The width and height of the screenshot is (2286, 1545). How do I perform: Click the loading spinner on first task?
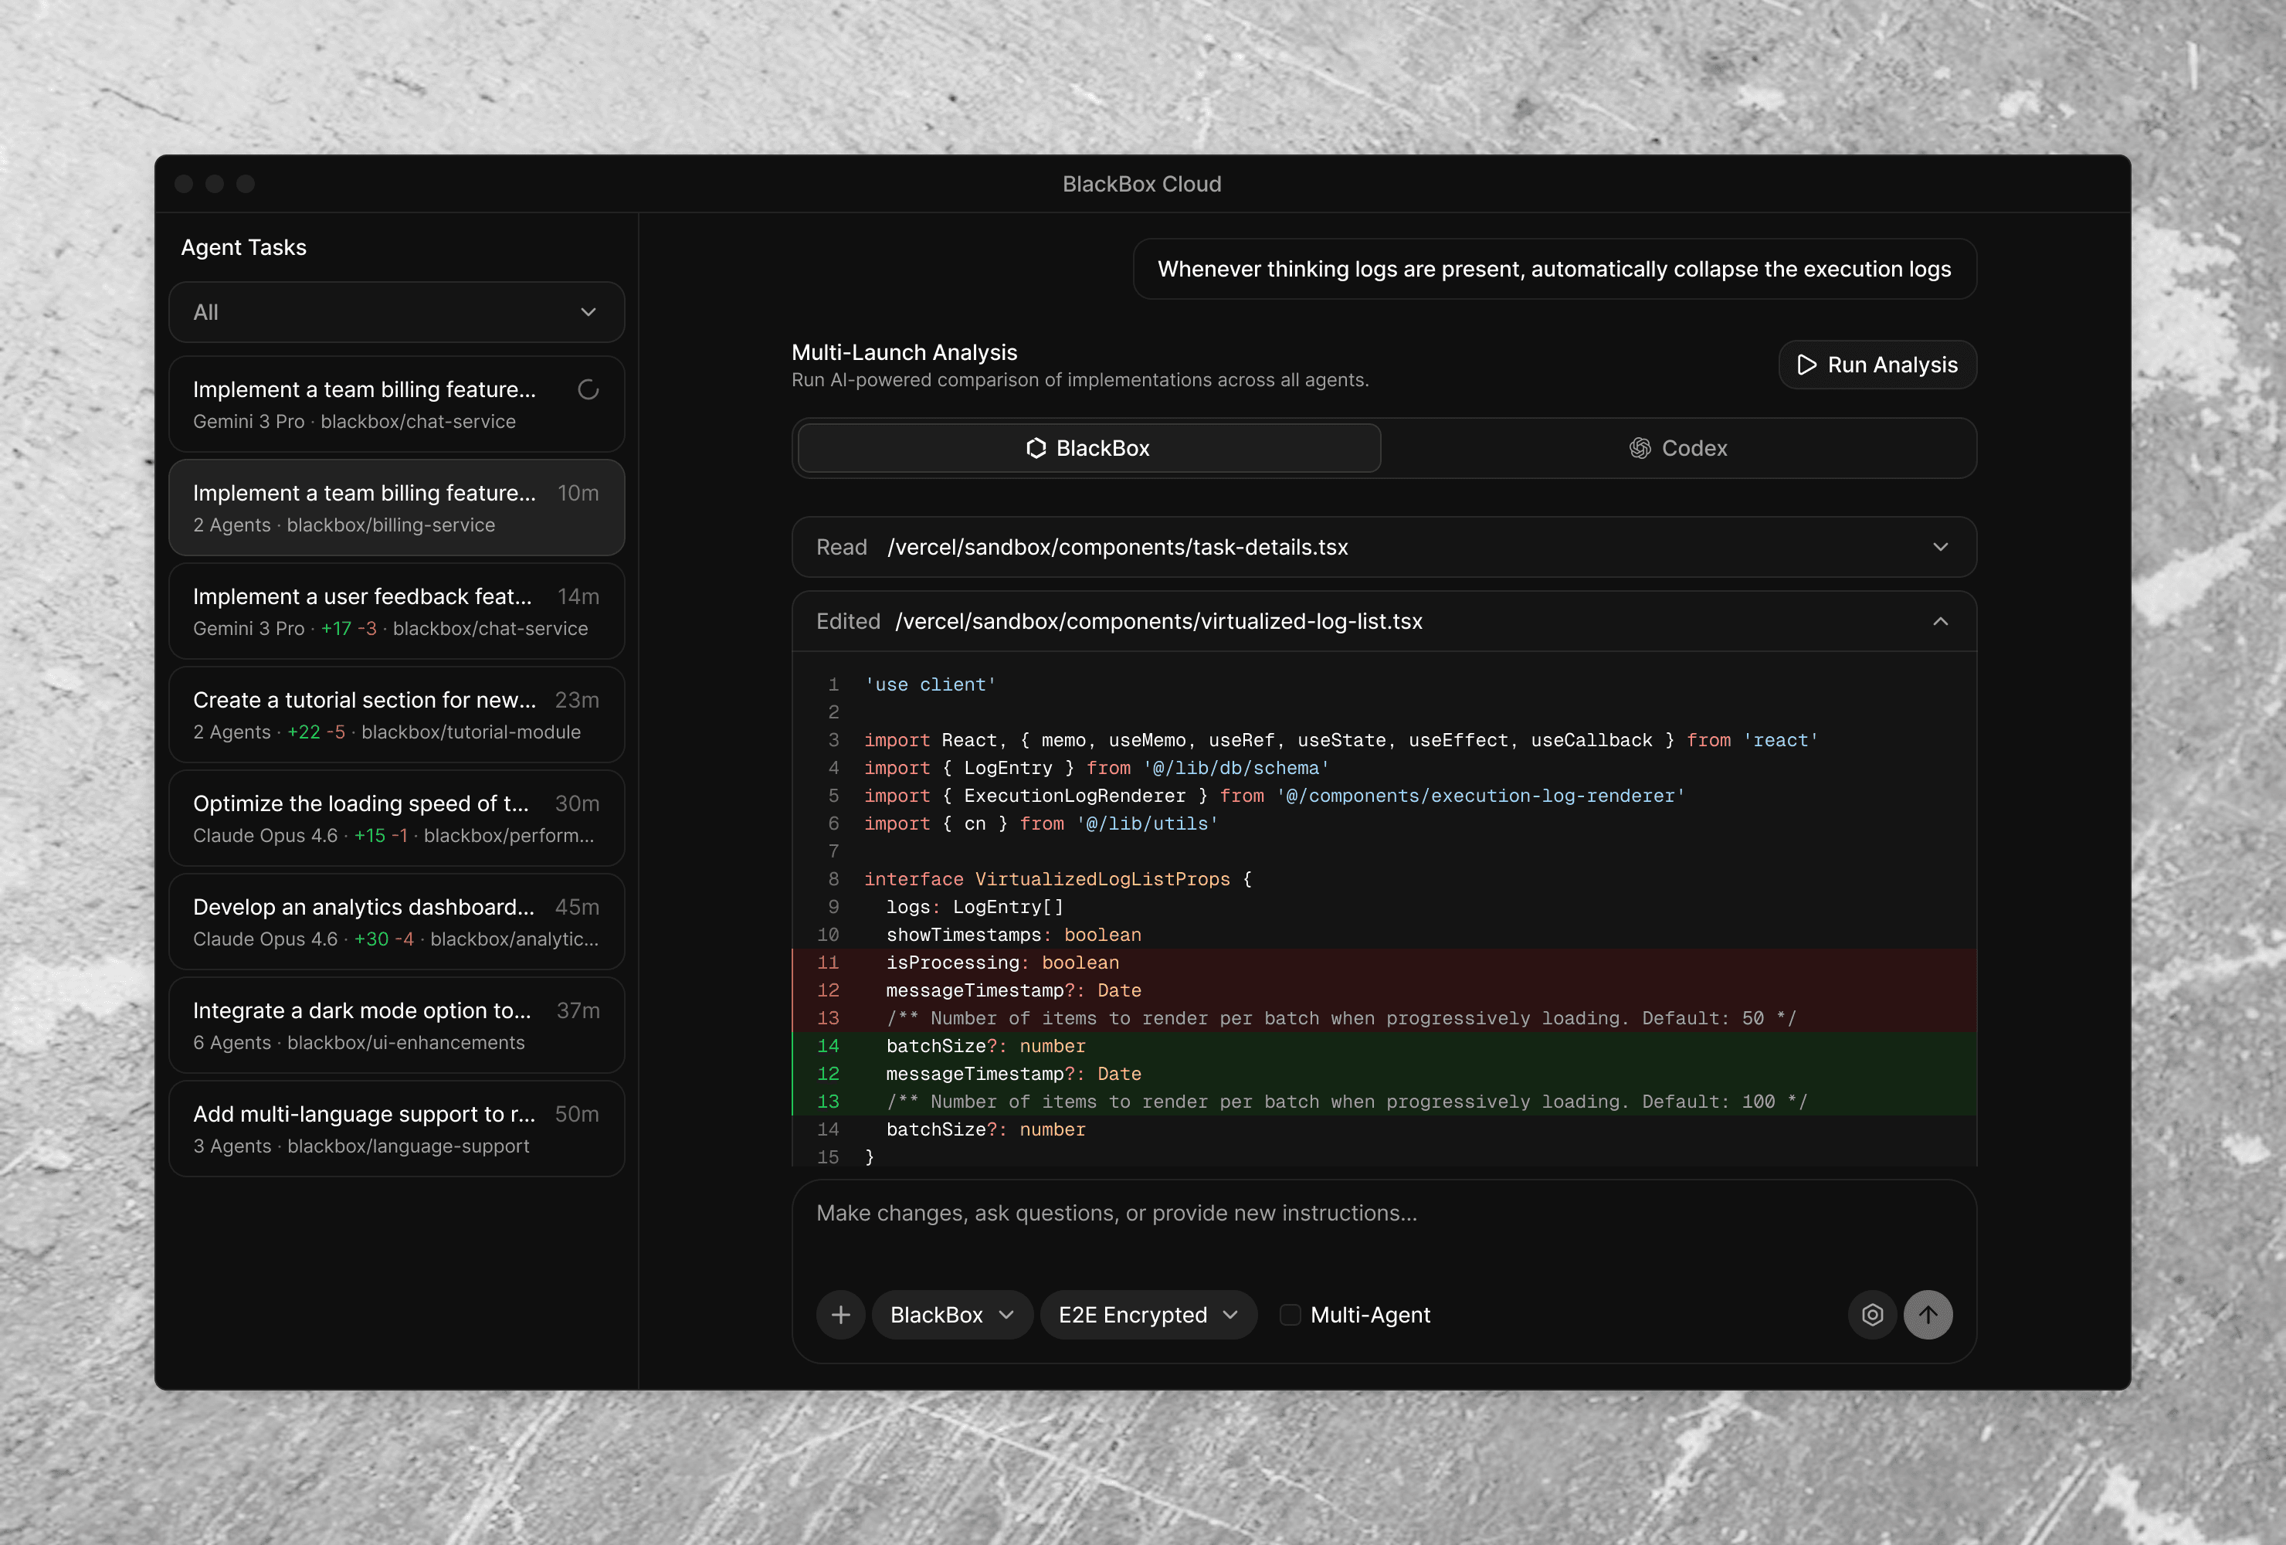point(588,389)
